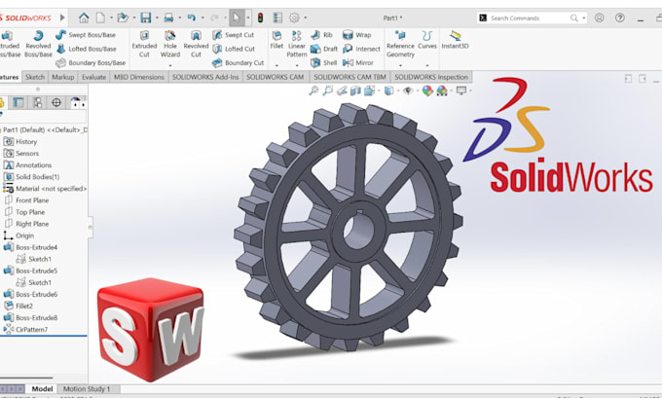This screenshot has height=398, width=662.
Task: Switch to the SOLIDWORKS CAM tab
Action: coord(275,77)
